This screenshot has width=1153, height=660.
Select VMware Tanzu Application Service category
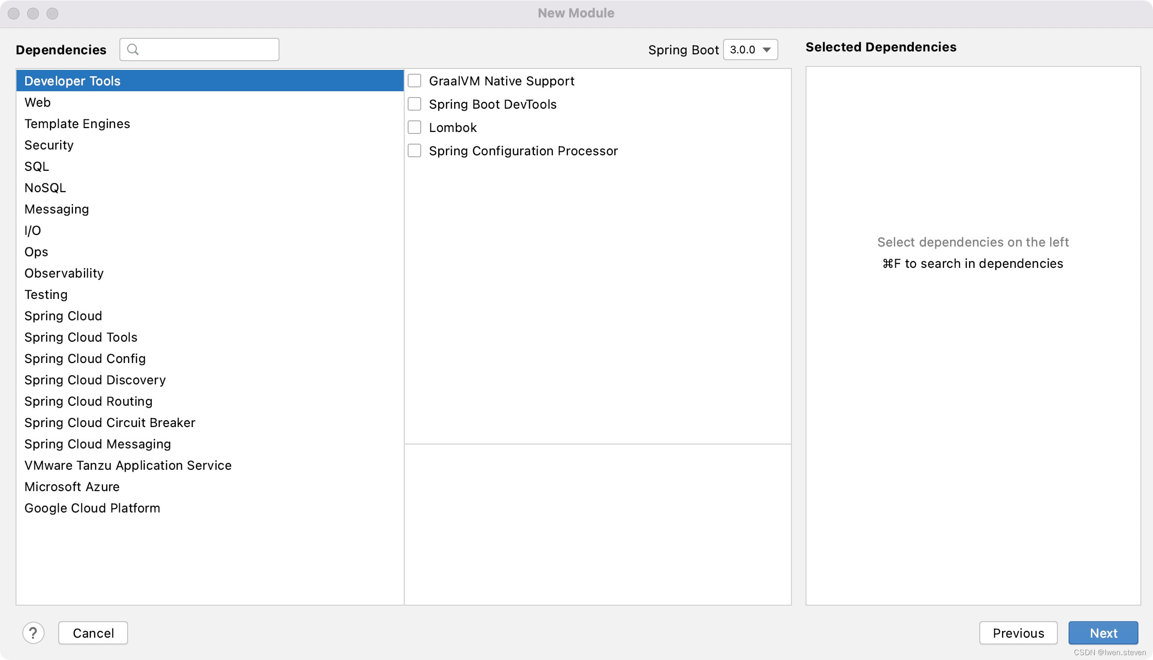[x=210, y=465]
